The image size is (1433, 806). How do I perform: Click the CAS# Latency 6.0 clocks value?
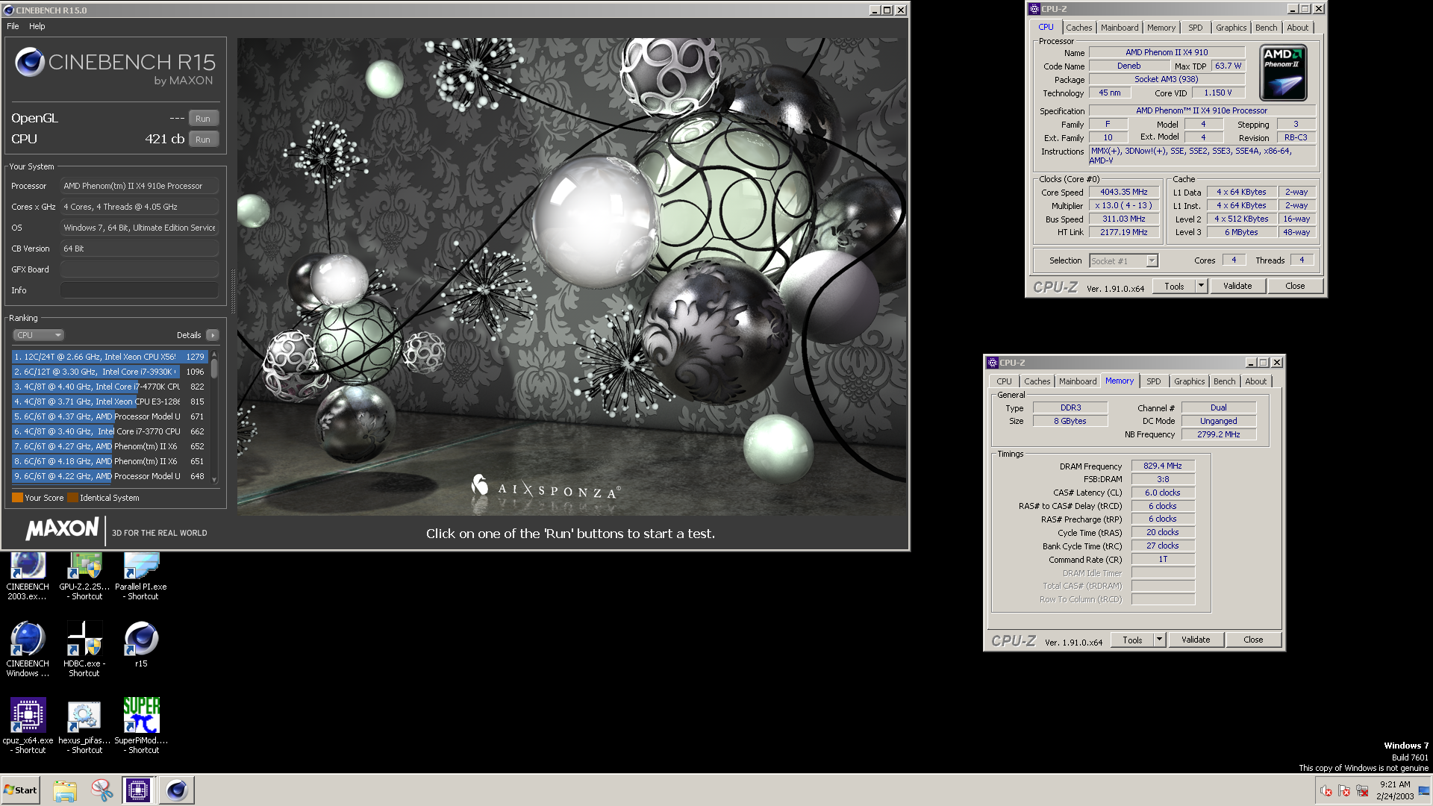tap(1162, 493)
